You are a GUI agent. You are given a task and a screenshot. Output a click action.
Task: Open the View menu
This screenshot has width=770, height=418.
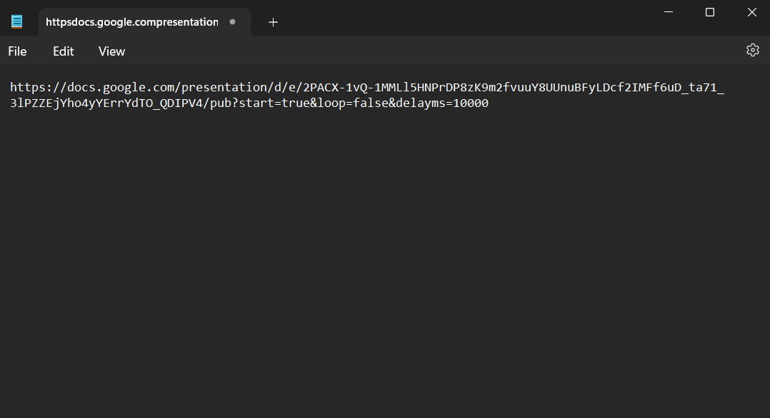[111, 51]
